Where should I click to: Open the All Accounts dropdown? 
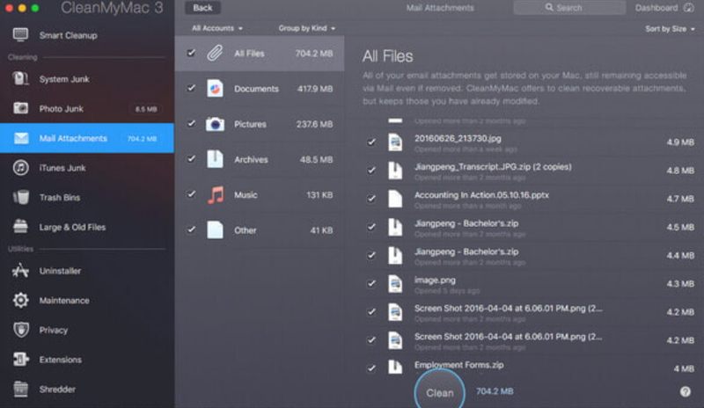point(217,28)
